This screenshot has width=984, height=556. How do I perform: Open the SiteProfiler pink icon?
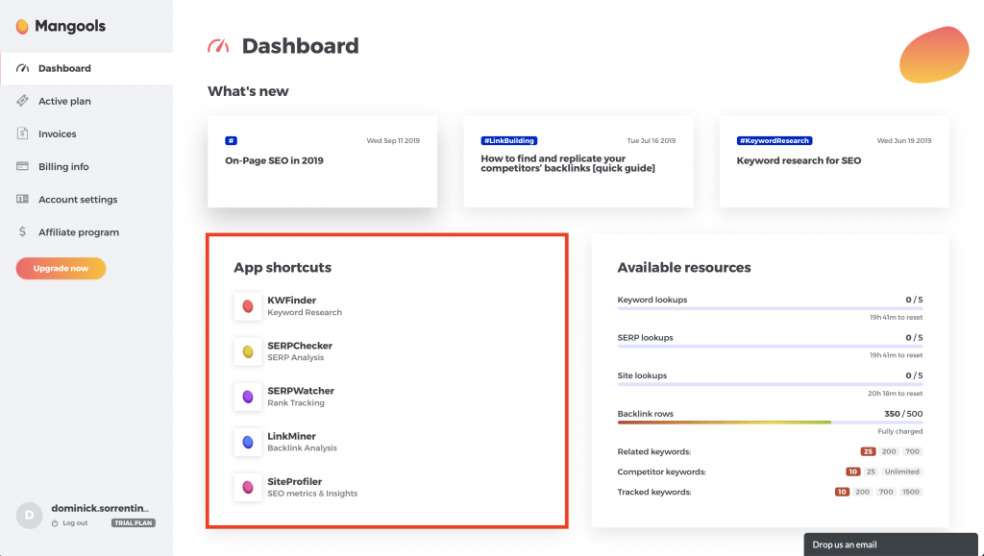248,487
